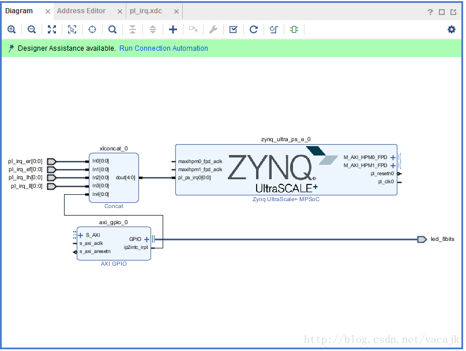The height and width of the screenshot is (351, 466).
Task: Click the help question mark icon
Action: (430, 12)
